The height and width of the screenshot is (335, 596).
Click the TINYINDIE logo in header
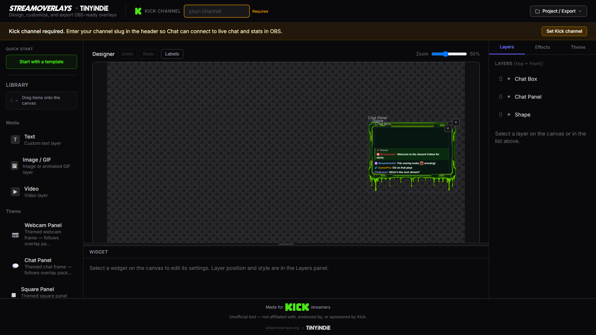click(x=94, y=8)
